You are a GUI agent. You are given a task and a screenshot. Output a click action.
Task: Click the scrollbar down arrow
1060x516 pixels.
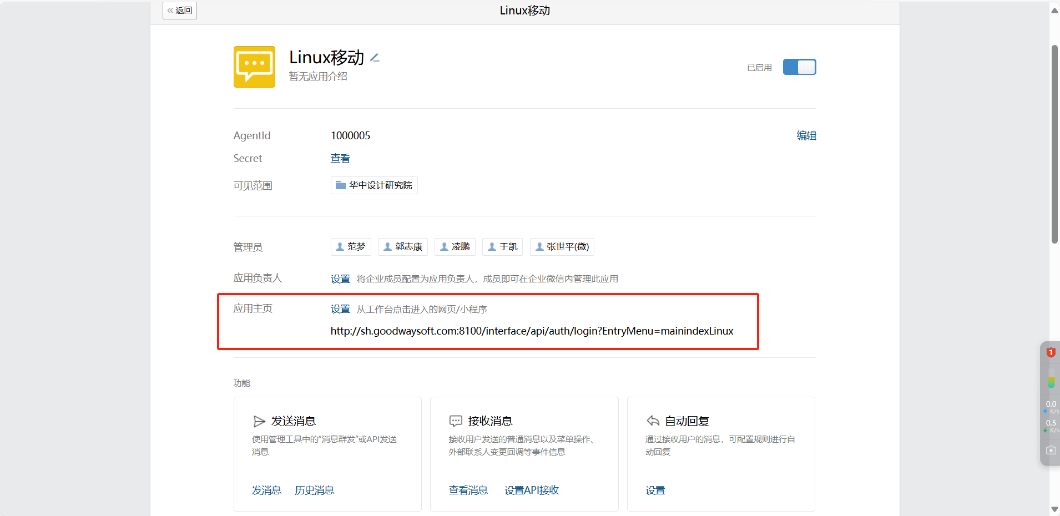point(1054,509)
